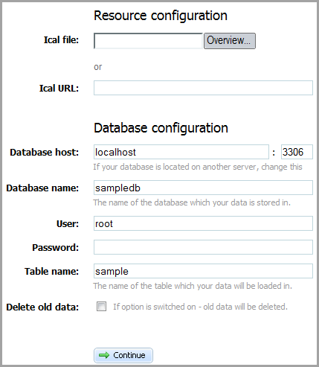Screen dimensions: 319x367
Task: Click the "Delete old data:" label
Action: (x=42, y=307)
